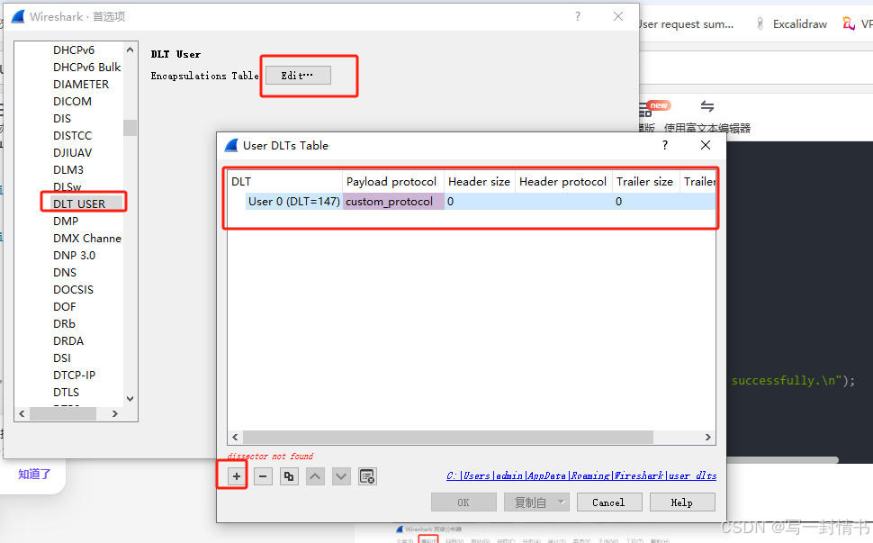873x543 pixels.
Task: Select DMX Channel protocol
Action: [87, 239]
